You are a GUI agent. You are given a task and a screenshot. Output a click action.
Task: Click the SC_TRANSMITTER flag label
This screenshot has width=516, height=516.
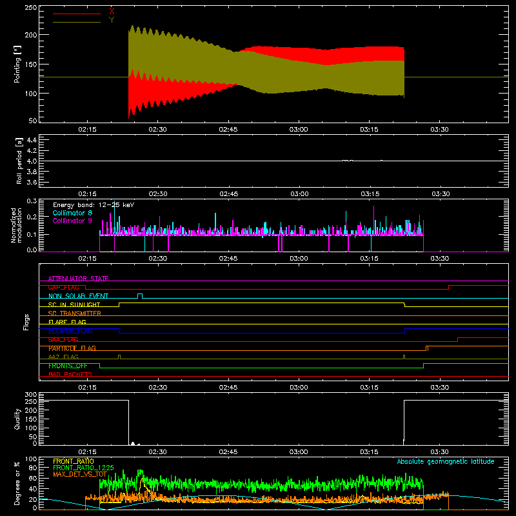point(75,313)
